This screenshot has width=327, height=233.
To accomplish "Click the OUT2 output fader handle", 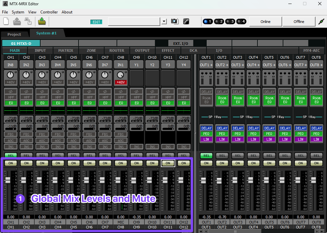I will [x=219, y=181].
